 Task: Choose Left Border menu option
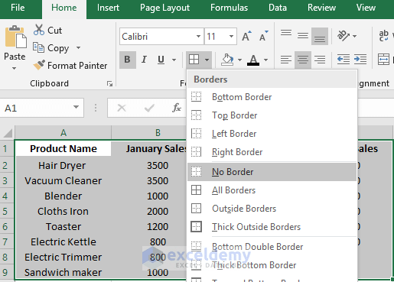pyautogui.click(x=272, y=134)
